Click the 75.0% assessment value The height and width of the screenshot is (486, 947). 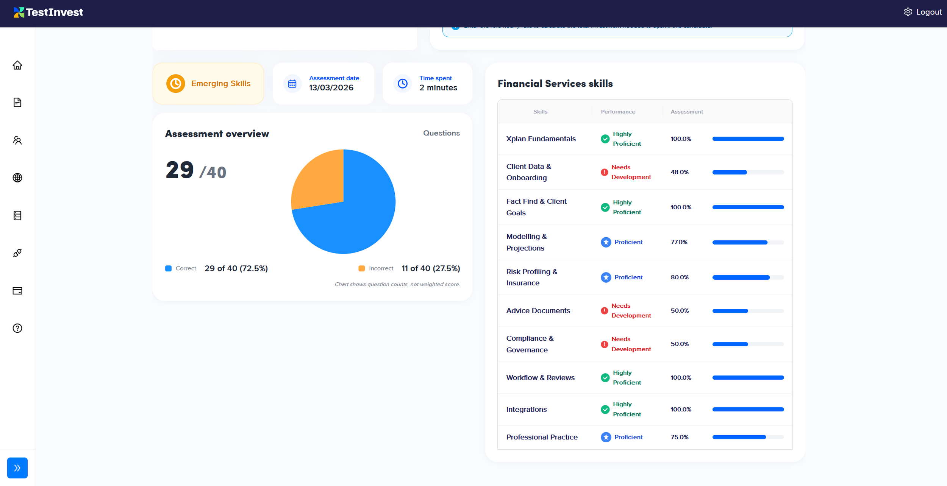tap(680, 437)
